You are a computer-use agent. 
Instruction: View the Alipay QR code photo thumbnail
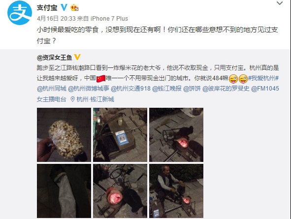pos(120,135)
